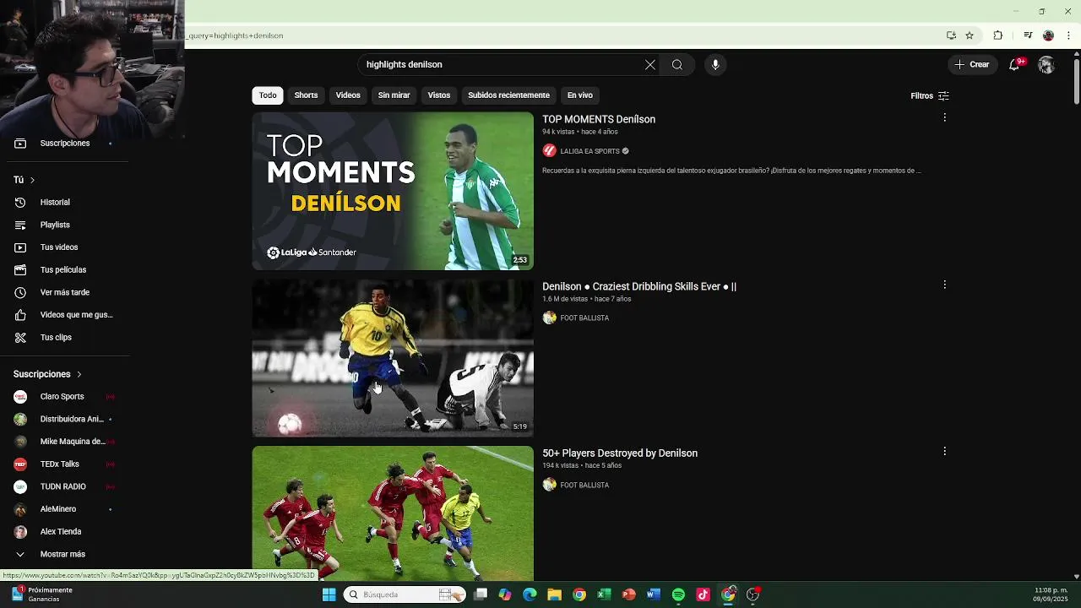Open the Chrome profile avatar
The width and height of the screenshot is (1081, 608).
[1048, 35]
